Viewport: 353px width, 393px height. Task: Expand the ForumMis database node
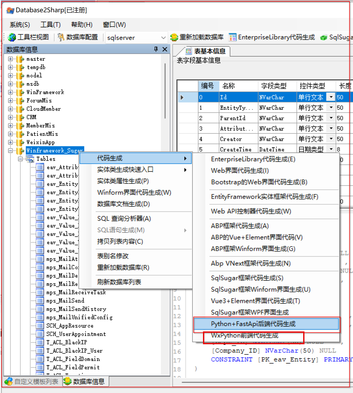pos(10,101)
